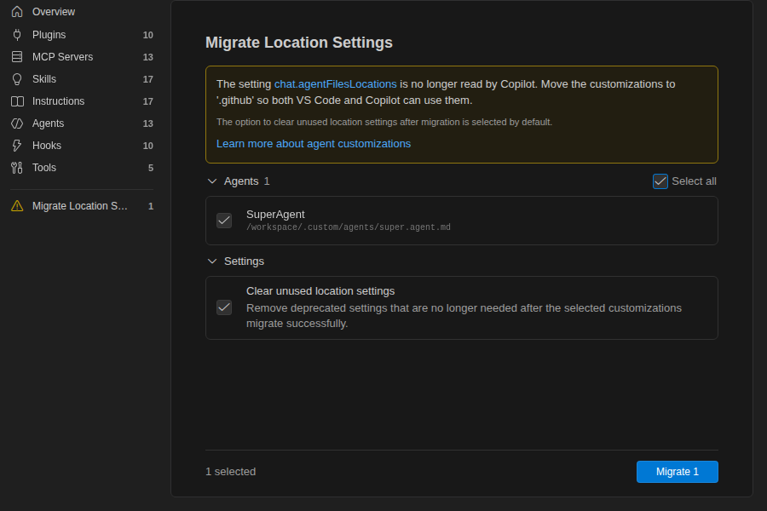This screenshot has height=511, width=767.
Task: Click the Tools count badge 5
Action: pyautogui.click(x=151, y=168)
